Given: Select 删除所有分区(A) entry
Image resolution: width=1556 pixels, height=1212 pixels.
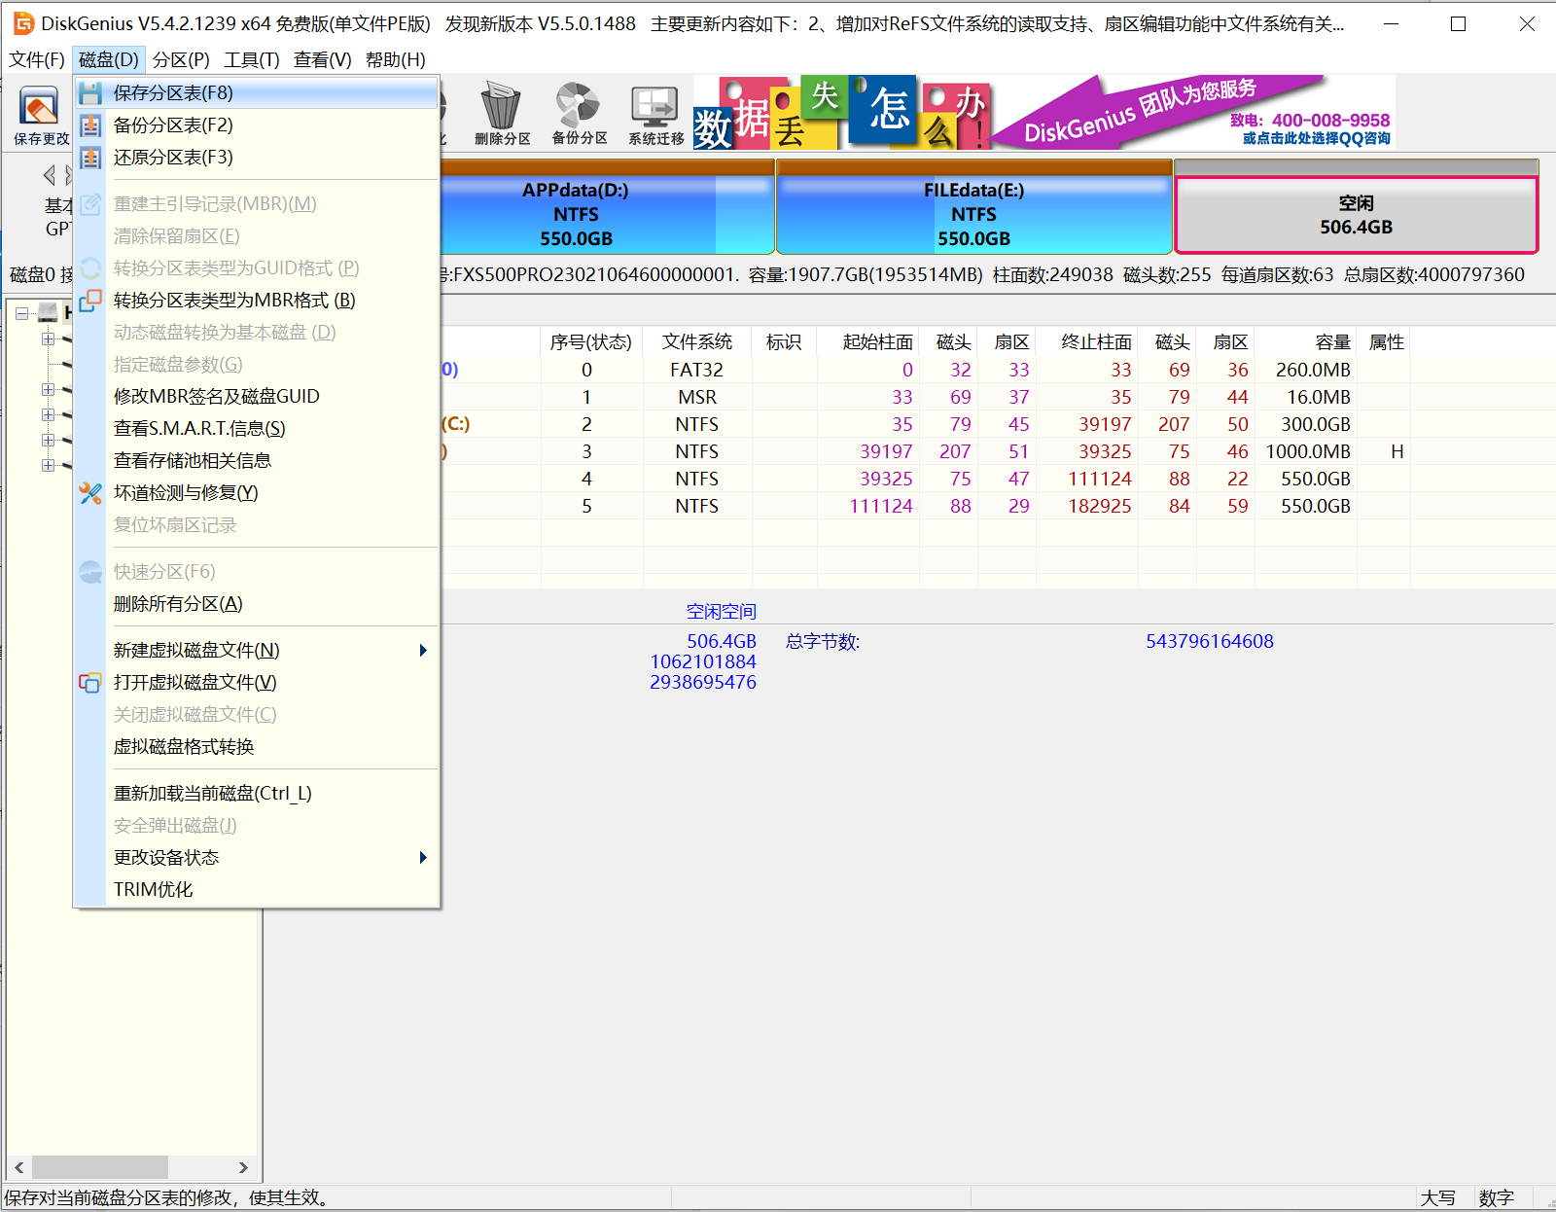Looking at the screenshot, I should pyautogui.click(x=257, y=604).
